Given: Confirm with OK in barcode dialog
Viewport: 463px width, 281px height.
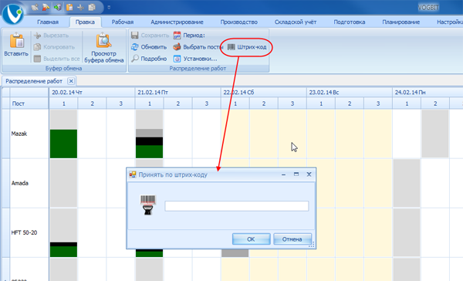Looking at the screenshot, I should click(x=251, y=239).
